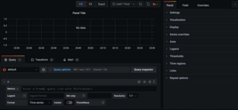Select the Field tab
The height and width of the screenshot is (110, 238).
click(x=185, y=5)
